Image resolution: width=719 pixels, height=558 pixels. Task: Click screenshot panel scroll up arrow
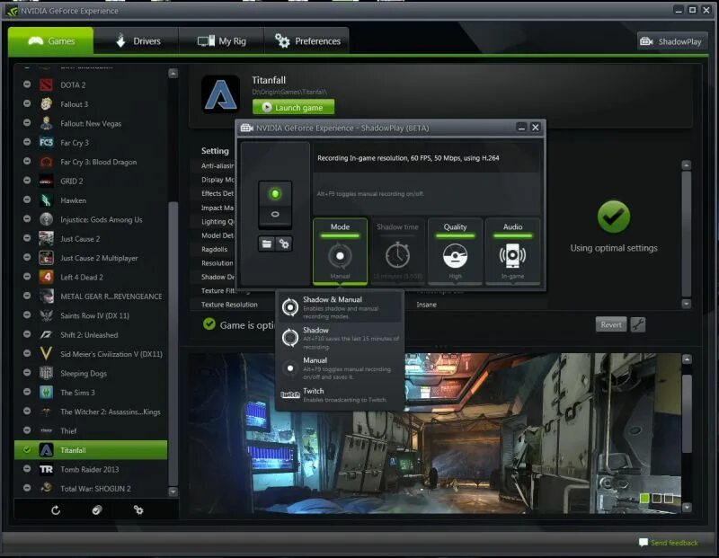click(x=687, y=359)
